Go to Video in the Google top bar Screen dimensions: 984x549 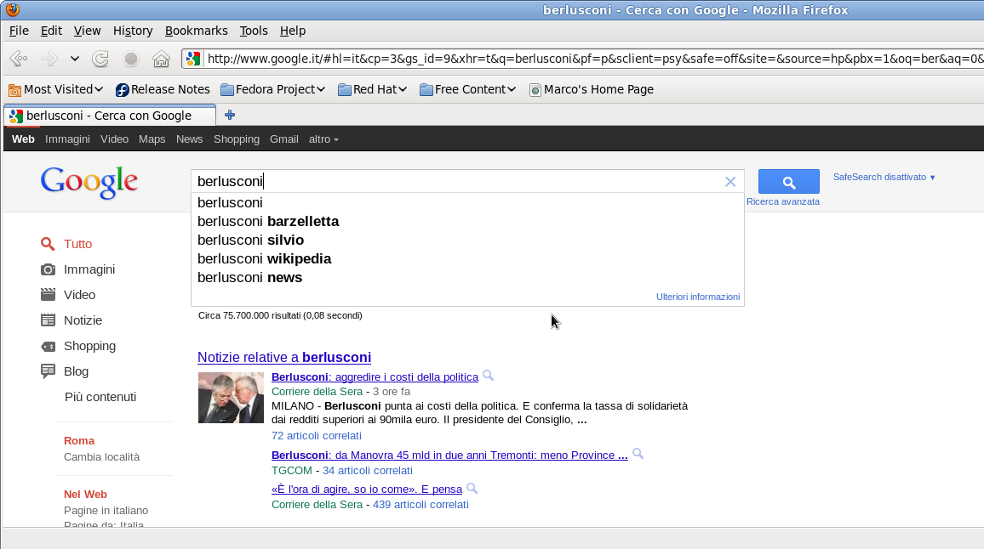[x=114, y=139]
